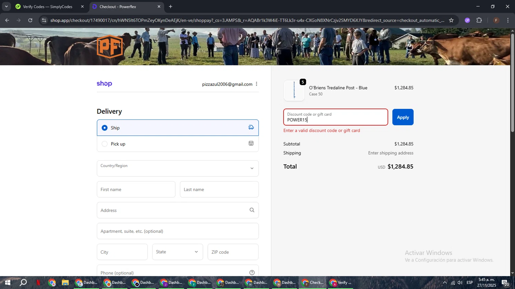The image size is (515, 289).
Task: Open the purple browser extension icon
Action: tap(467, 20)
